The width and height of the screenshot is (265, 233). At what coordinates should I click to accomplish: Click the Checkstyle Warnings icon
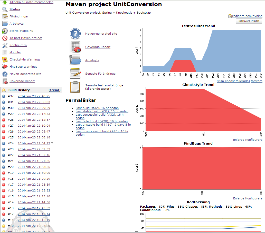(5, 59)
